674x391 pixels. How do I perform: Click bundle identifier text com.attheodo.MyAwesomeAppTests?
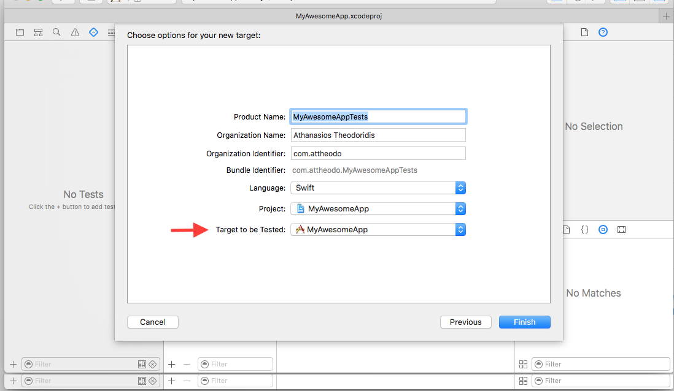point(355,170)
